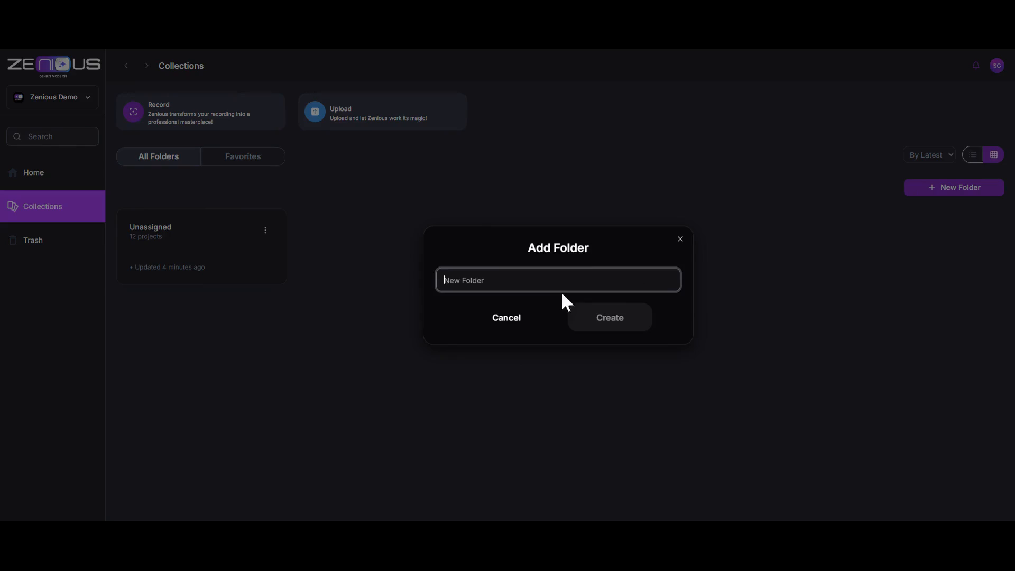Select the Record option icon
Image resolution: width=1015 pixels, height=571 pixels.
(x=132, y=111)
